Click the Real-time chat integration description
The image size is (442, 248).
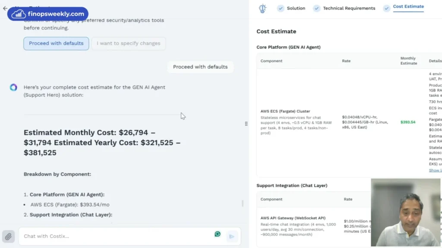298,229
